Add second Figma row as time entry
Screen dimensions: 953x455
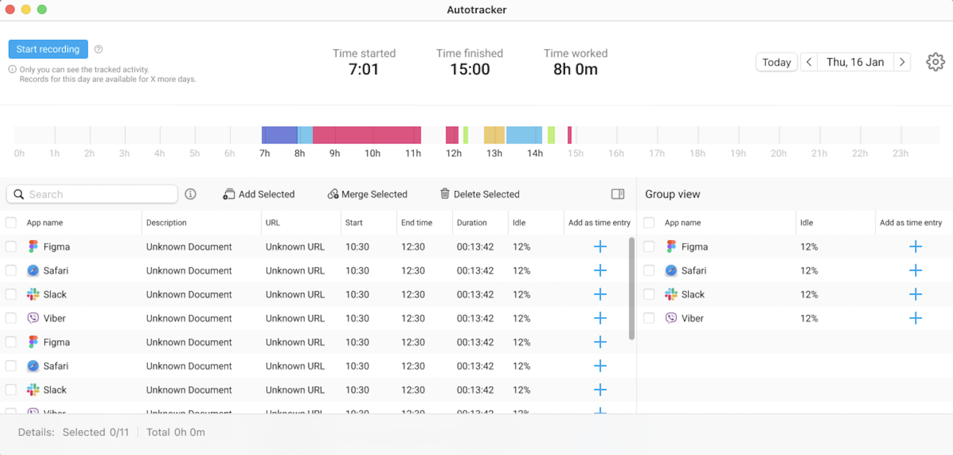[x=600, y=342]
